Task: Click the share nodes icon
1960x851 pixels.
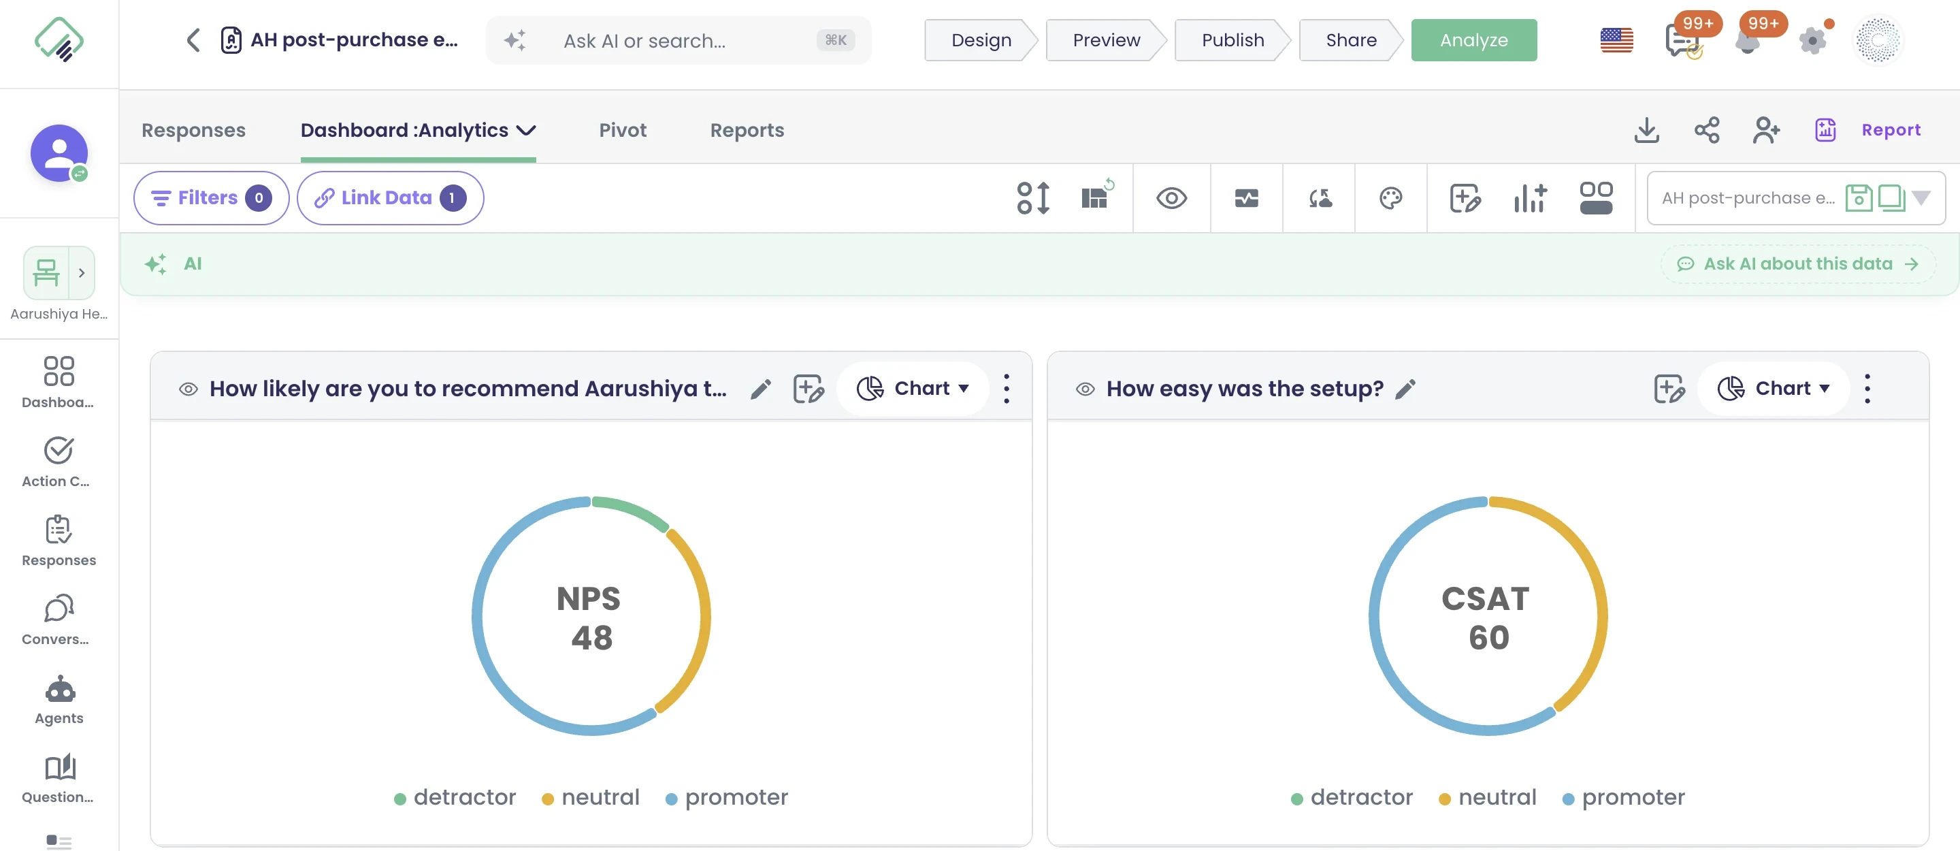Action: coord(1707,130)
